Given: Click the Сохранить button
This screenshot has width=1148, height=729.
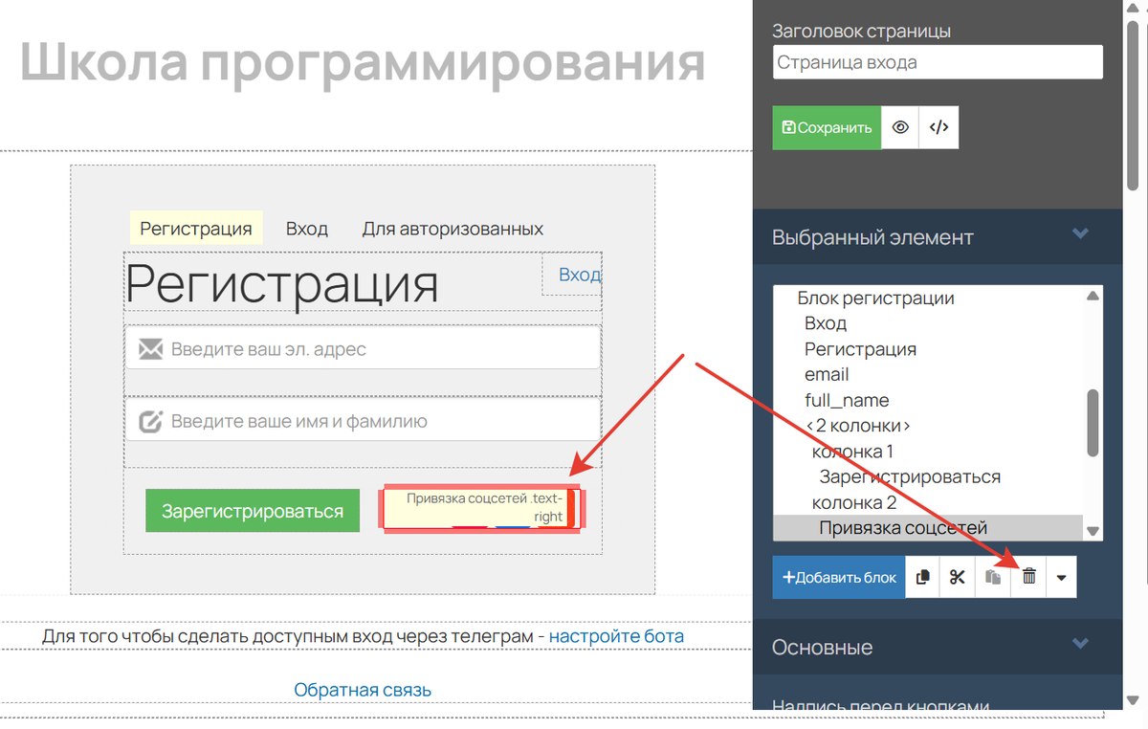Looking at the screenshot, I should (x=827, y=127).
